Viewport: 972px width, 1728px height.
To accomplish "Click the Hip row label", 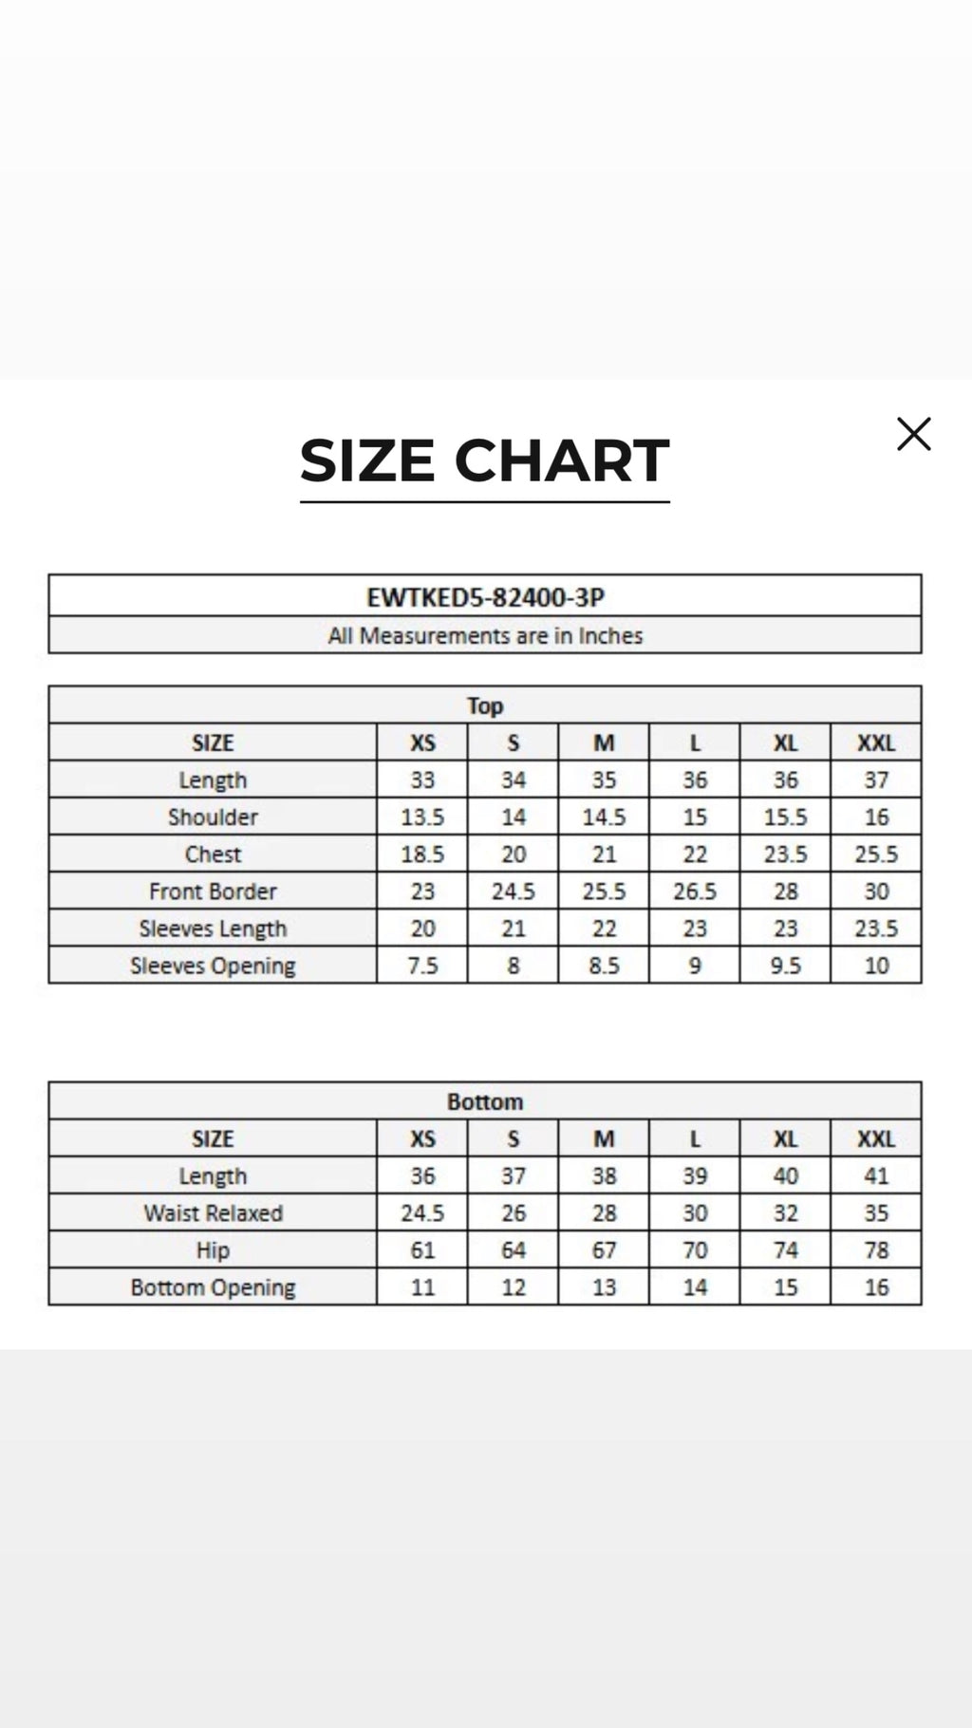I will click(213, 1250).
